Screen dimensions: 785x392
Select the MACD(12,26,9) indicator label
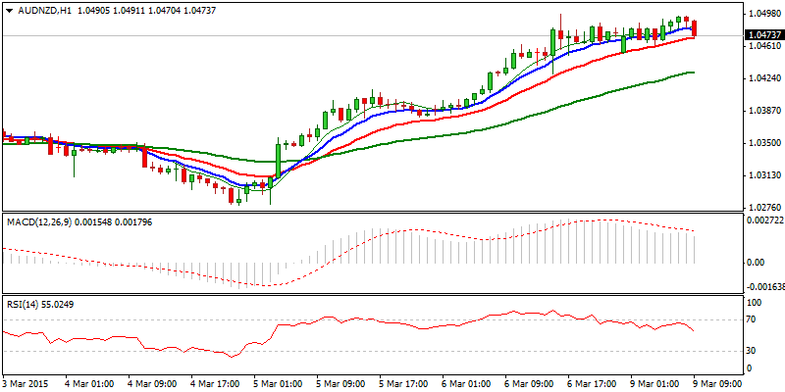tap(47, 222)
